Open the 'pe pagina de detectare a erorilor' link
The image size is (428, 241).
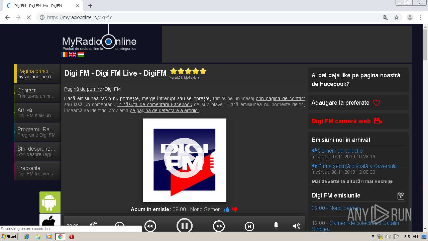[x=165, y=110]
